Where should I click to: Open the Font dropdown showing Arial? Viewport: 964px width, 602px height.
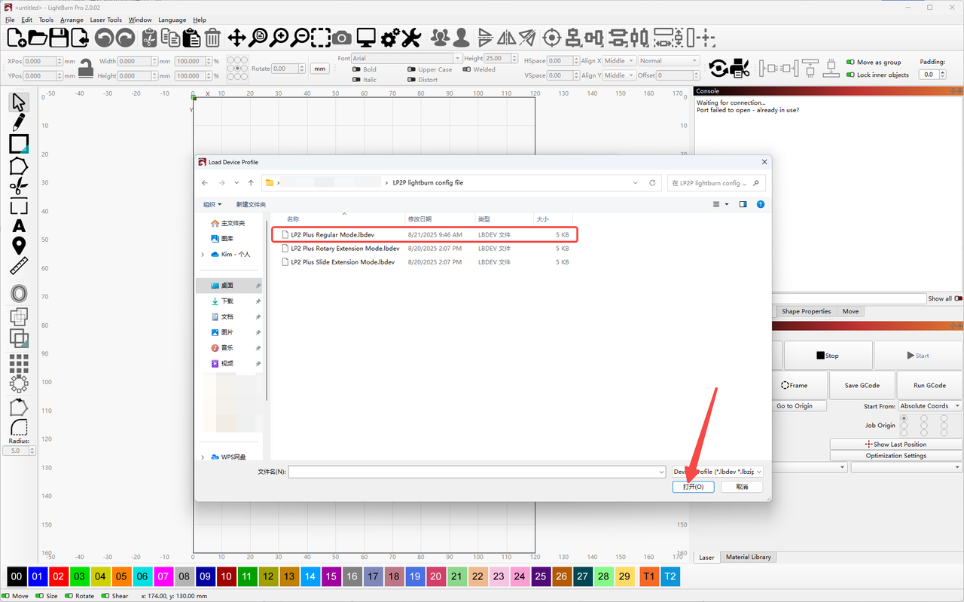coord(406,58)
